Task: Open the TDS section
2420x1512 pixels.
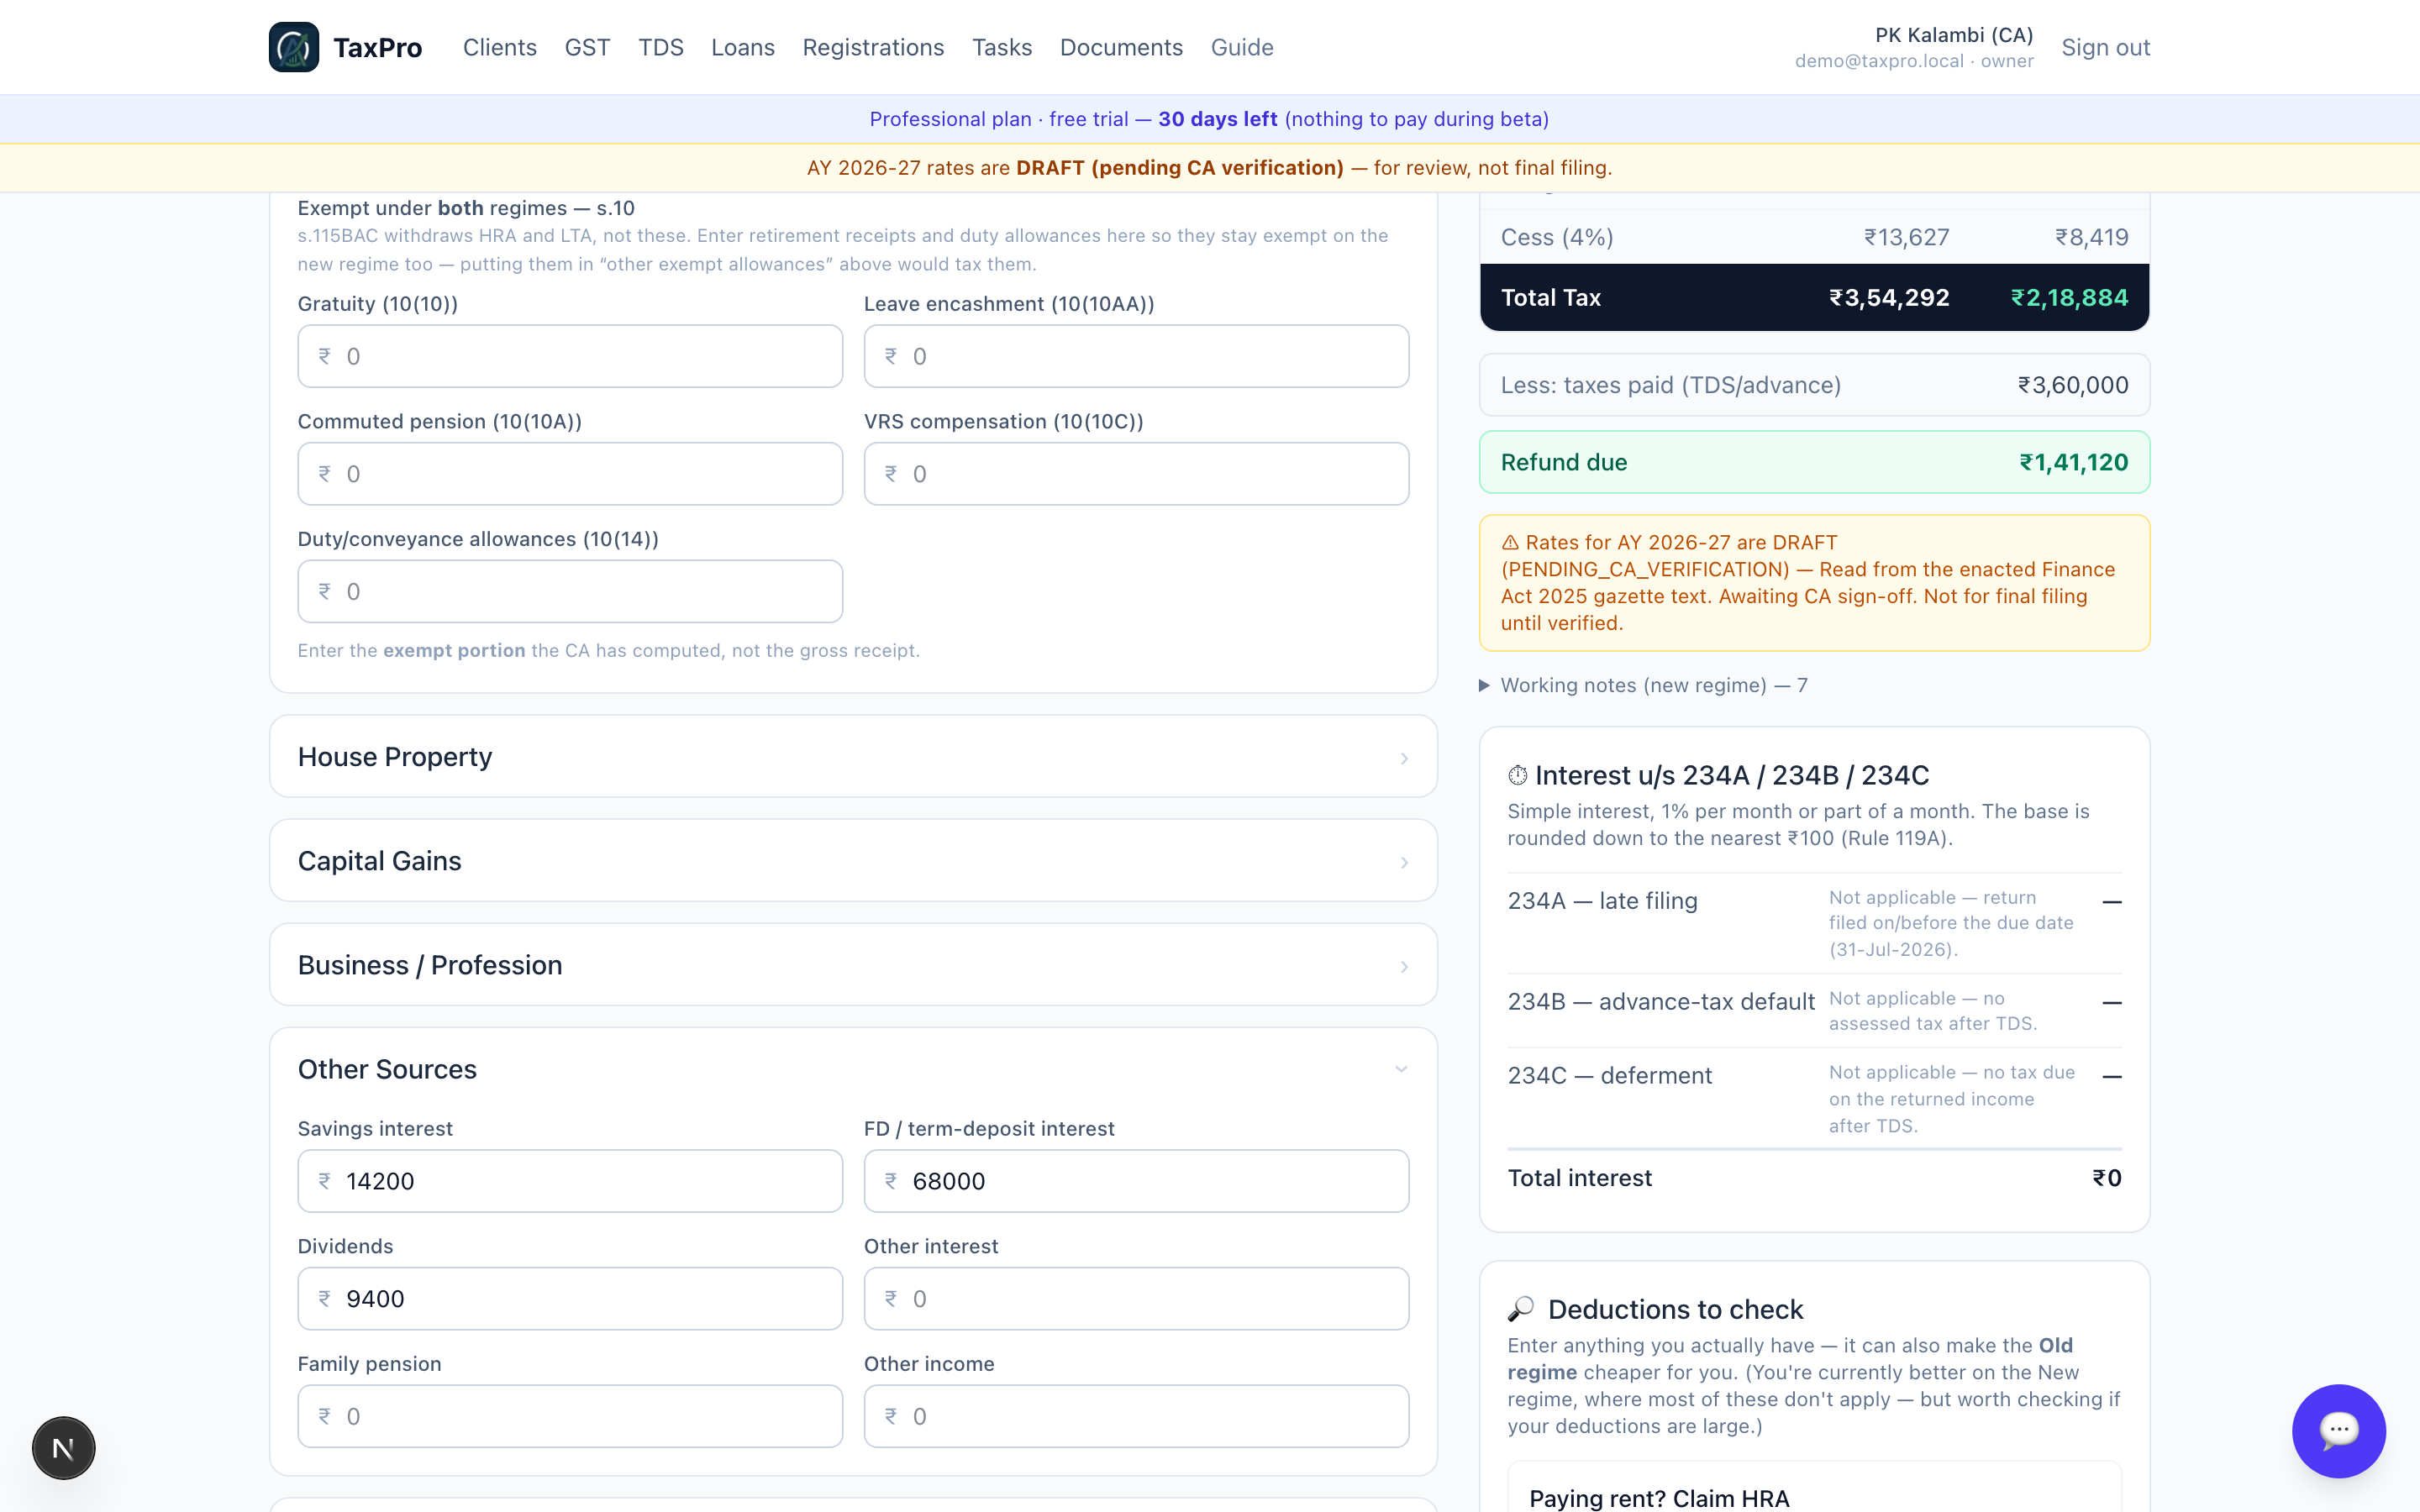Action: (661, 47)
